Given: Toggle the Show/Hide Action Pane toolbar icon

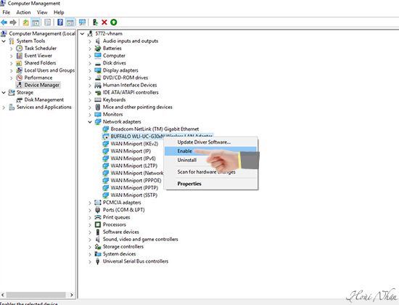Looking at the screenshot, I should point(70,23).
